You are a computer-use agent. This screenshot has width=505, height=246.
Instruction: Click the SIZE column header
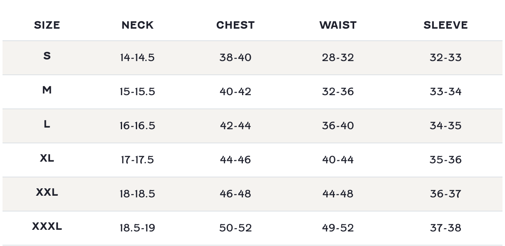coord(47,25)
